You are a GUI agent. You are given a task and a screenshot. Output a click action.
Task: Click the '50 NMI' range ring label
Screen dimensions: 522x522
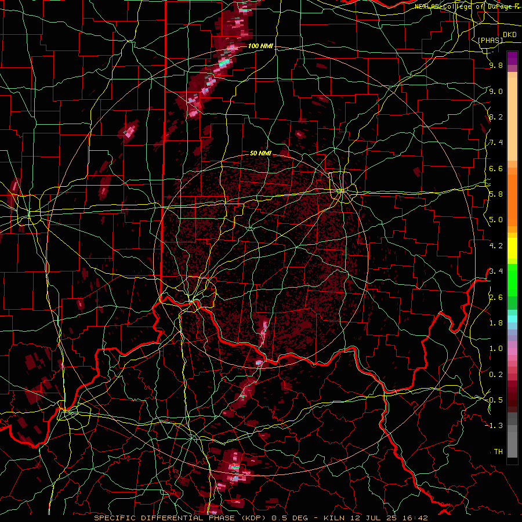260,153
